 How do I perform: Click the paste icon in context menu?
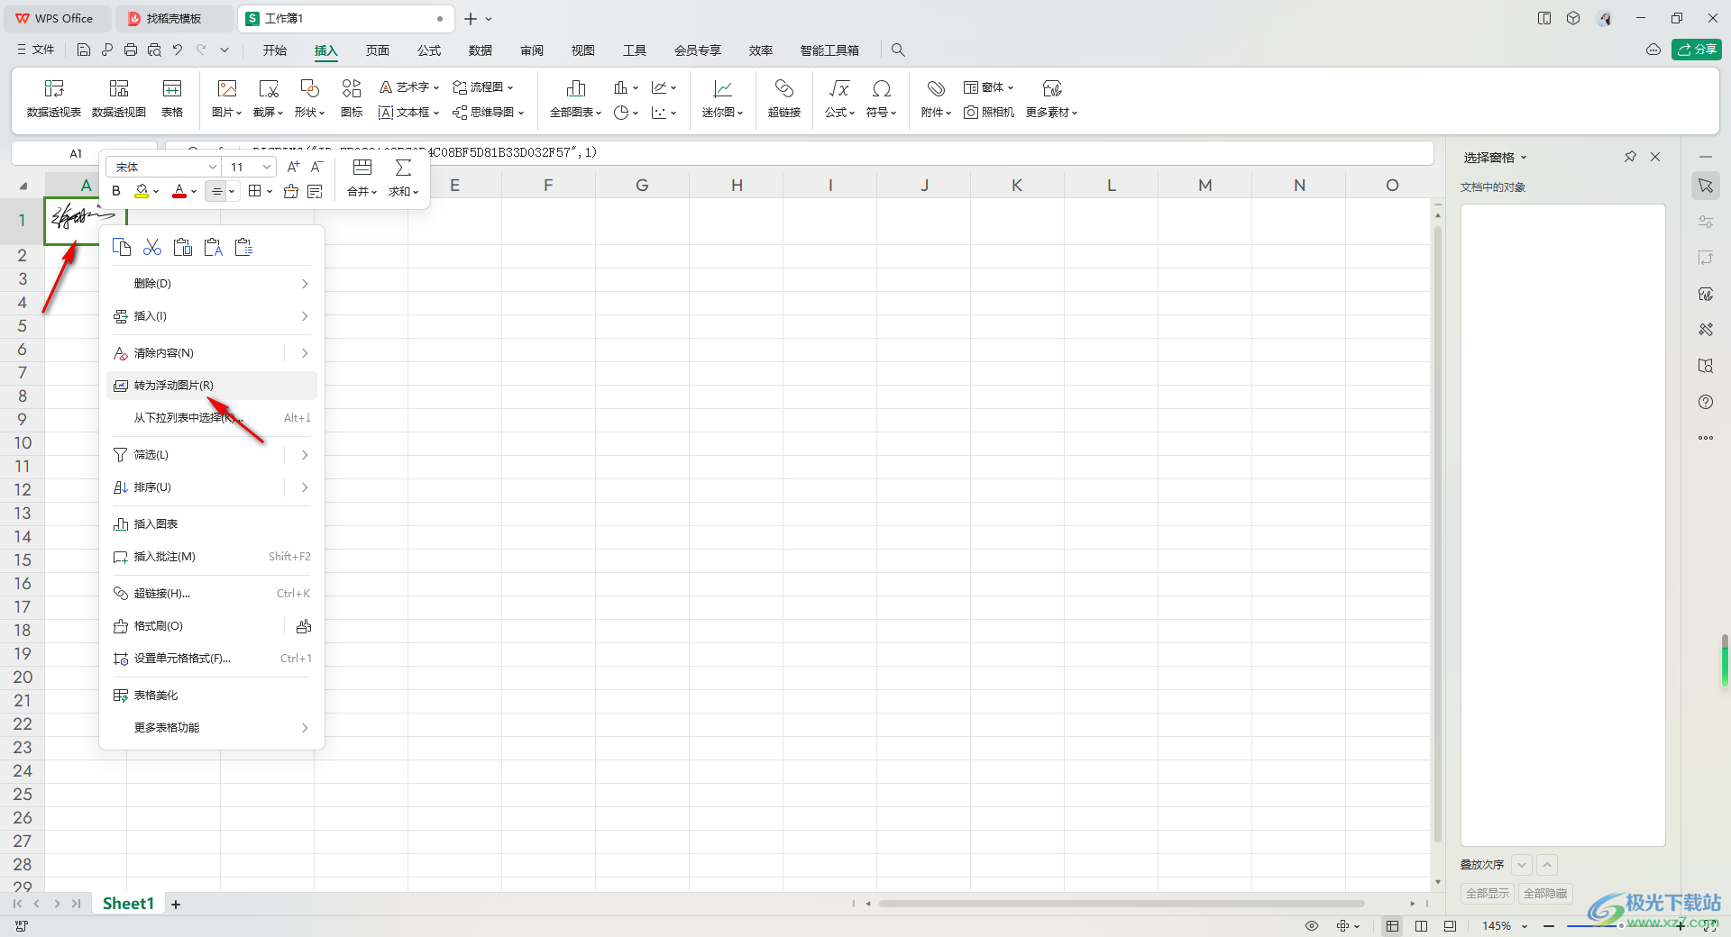(x=183, y=247)
